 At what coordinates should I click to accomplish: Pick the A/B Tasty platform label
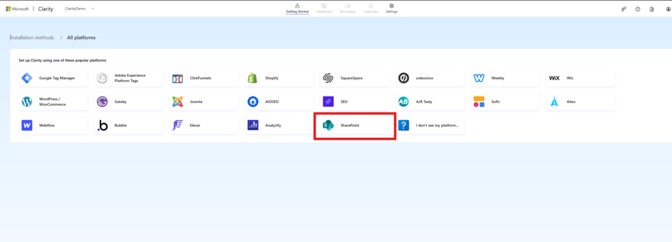(x=423, y=102)
